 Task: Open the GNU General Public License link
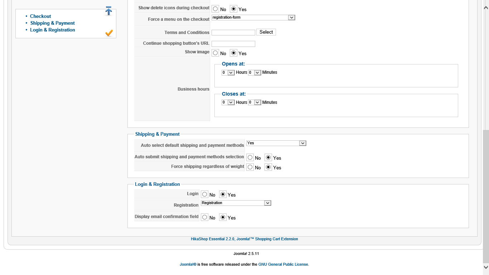pyautogui.click(x=283, y=264)
